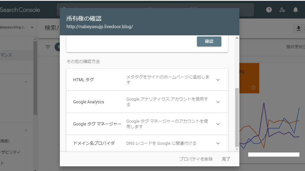This screenshot has height=171, width=305.
Task: Click the 最終更新日 text
Action: (296, 47)
